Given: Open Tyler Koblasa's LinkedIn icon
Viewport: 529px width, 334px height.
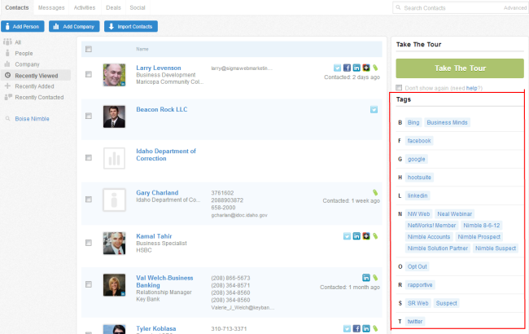Looking at the screenshot, I should tap(366, 328).
